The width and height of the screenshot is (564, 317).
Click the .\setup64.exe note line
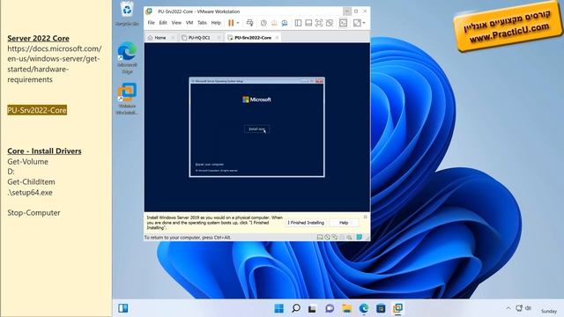tap(30, 193)
